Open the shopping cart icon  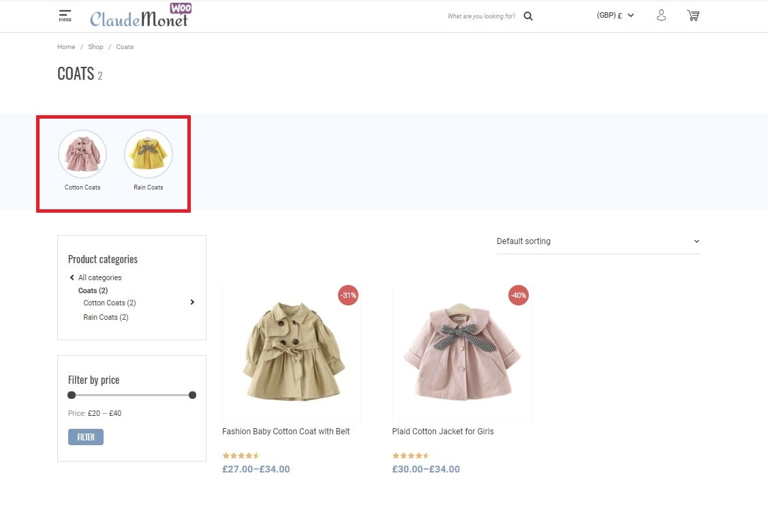pos(693,16)
